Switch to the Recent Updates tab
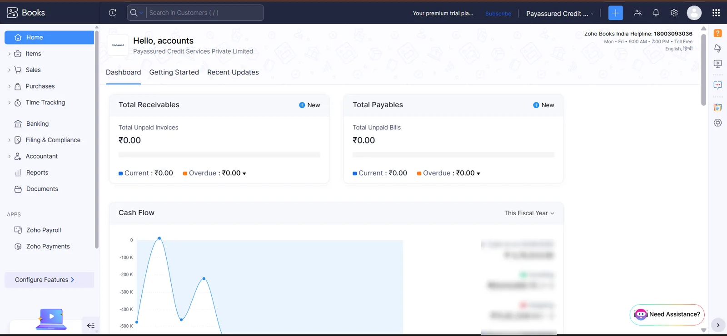Image resolution: width=727 pixels, height=336 pixels. coord(233,72)
